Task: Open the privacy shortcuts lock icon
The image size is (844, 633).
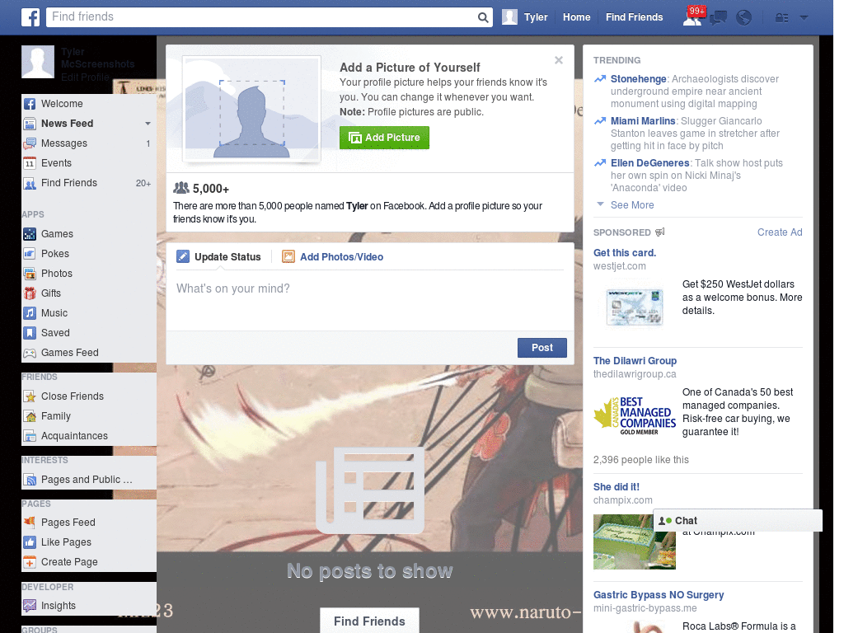Action: (781, 18)
